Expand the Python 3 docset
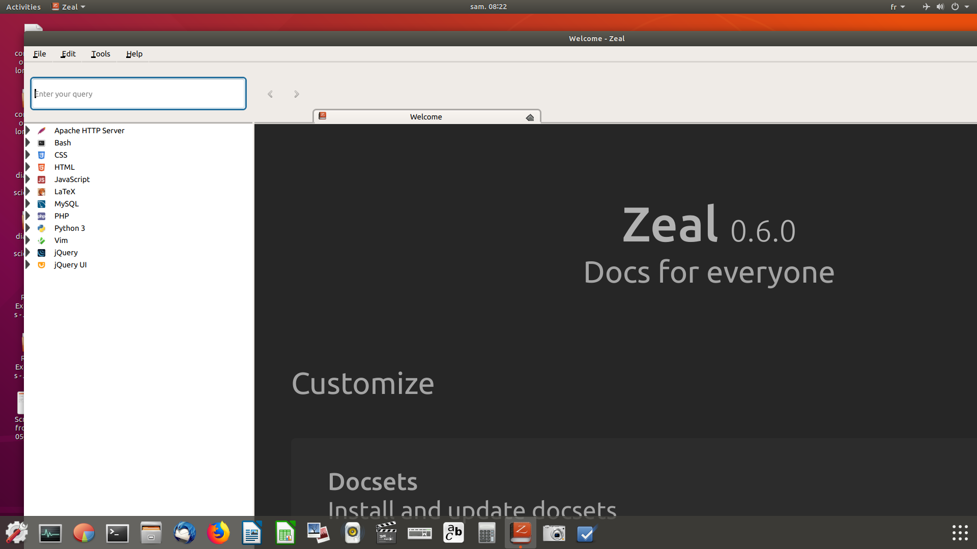977x549 pixels. pyautogui.click(x=29, y=228)
